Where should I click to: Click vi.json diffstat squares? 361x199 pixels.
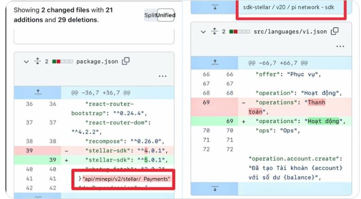[240, 32]
